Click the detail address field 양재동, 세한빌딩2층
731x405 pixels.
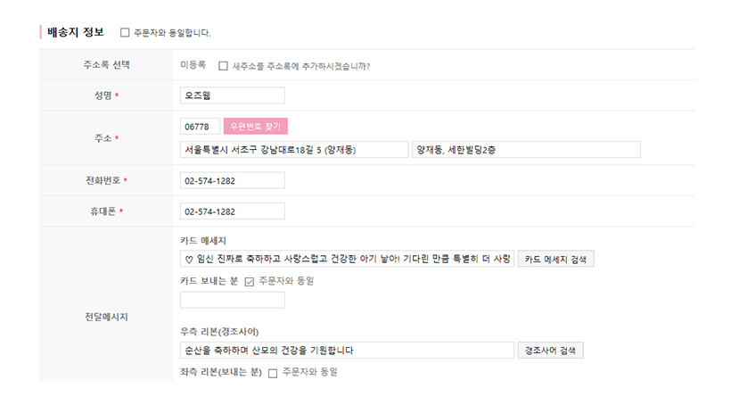click(x=526, y=150)
